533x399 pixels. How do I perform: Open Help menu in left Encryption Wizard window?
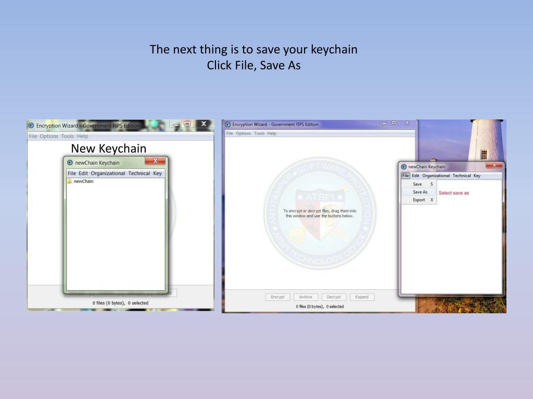click(x=82, y=136)
